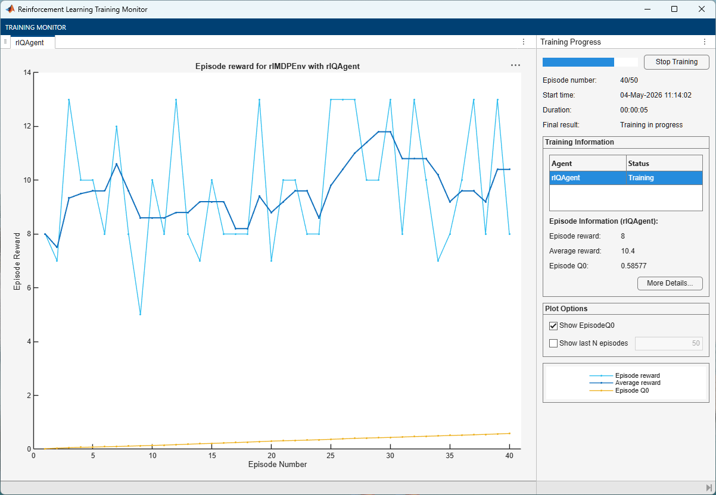Click the plot title Episode reward for rlMDPEnv
The height and width of the screenshot is (495, 716).
pyautogui.click(x=278, y=67)
